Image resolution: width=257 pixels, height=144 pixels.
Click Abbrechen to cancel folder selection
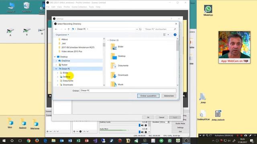tap(169, 96)
